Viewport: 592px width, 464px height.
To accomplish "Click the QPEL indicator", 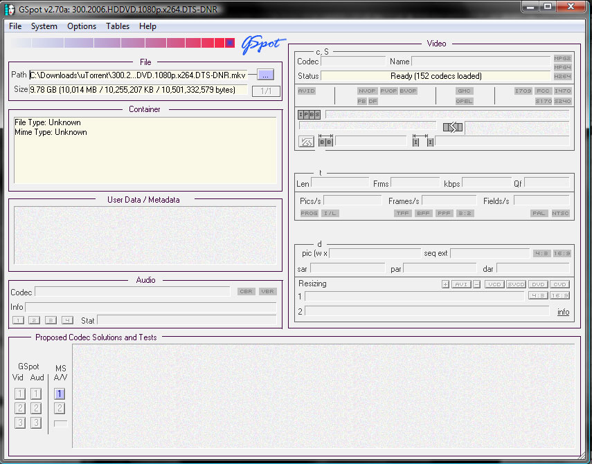I will click(464, 102).
